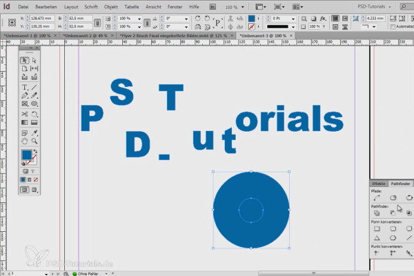Switch to the Effekte panel tab
414x276 pixels.
click(x=379, y=184)
